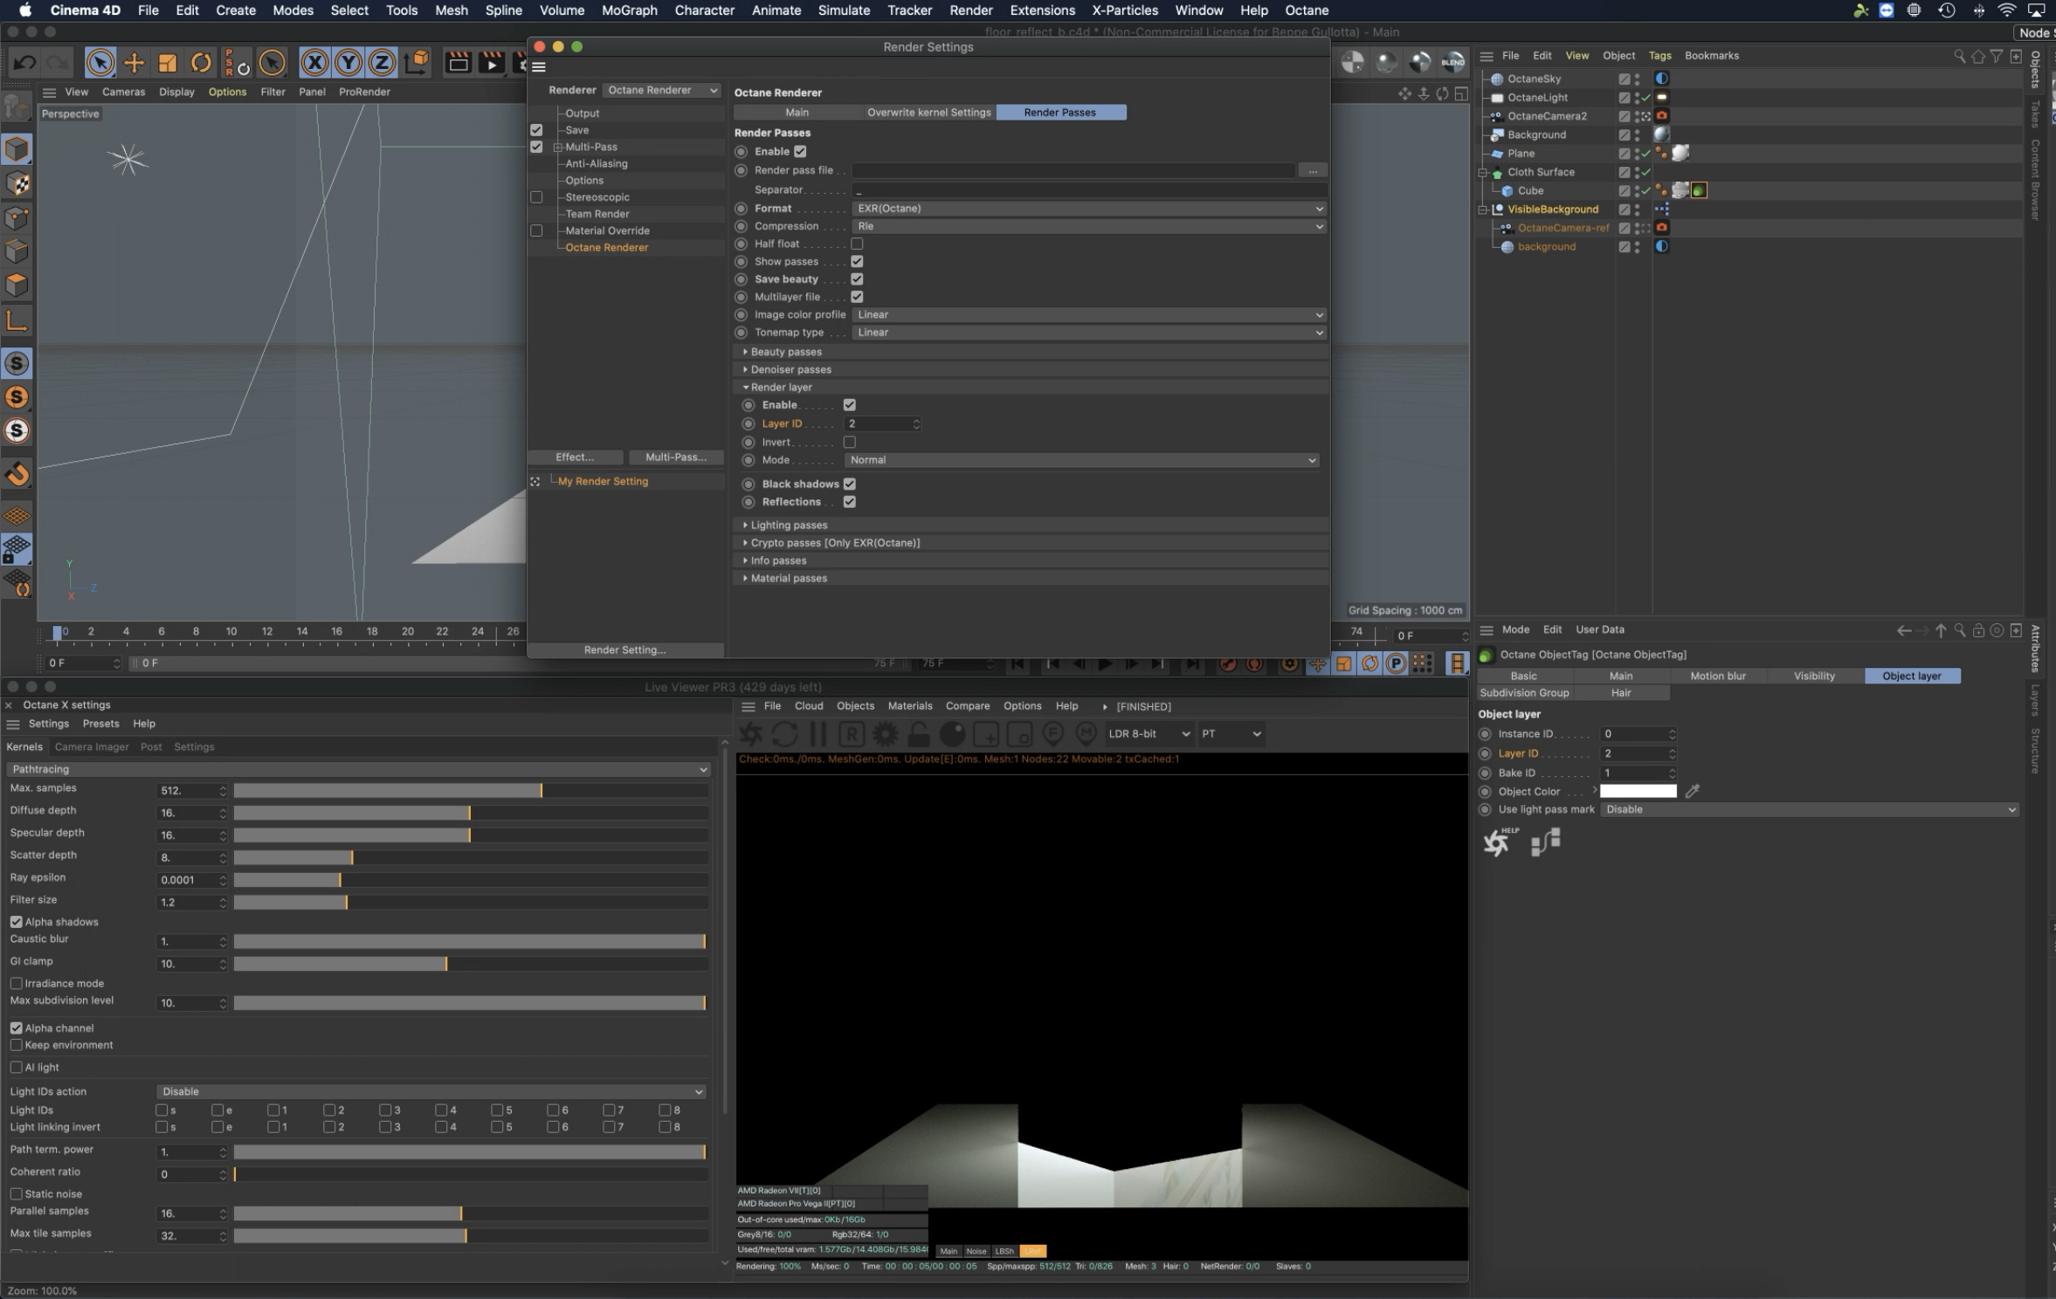
Task: Select the OctaneLight object in the tree
Action: 1537,98
